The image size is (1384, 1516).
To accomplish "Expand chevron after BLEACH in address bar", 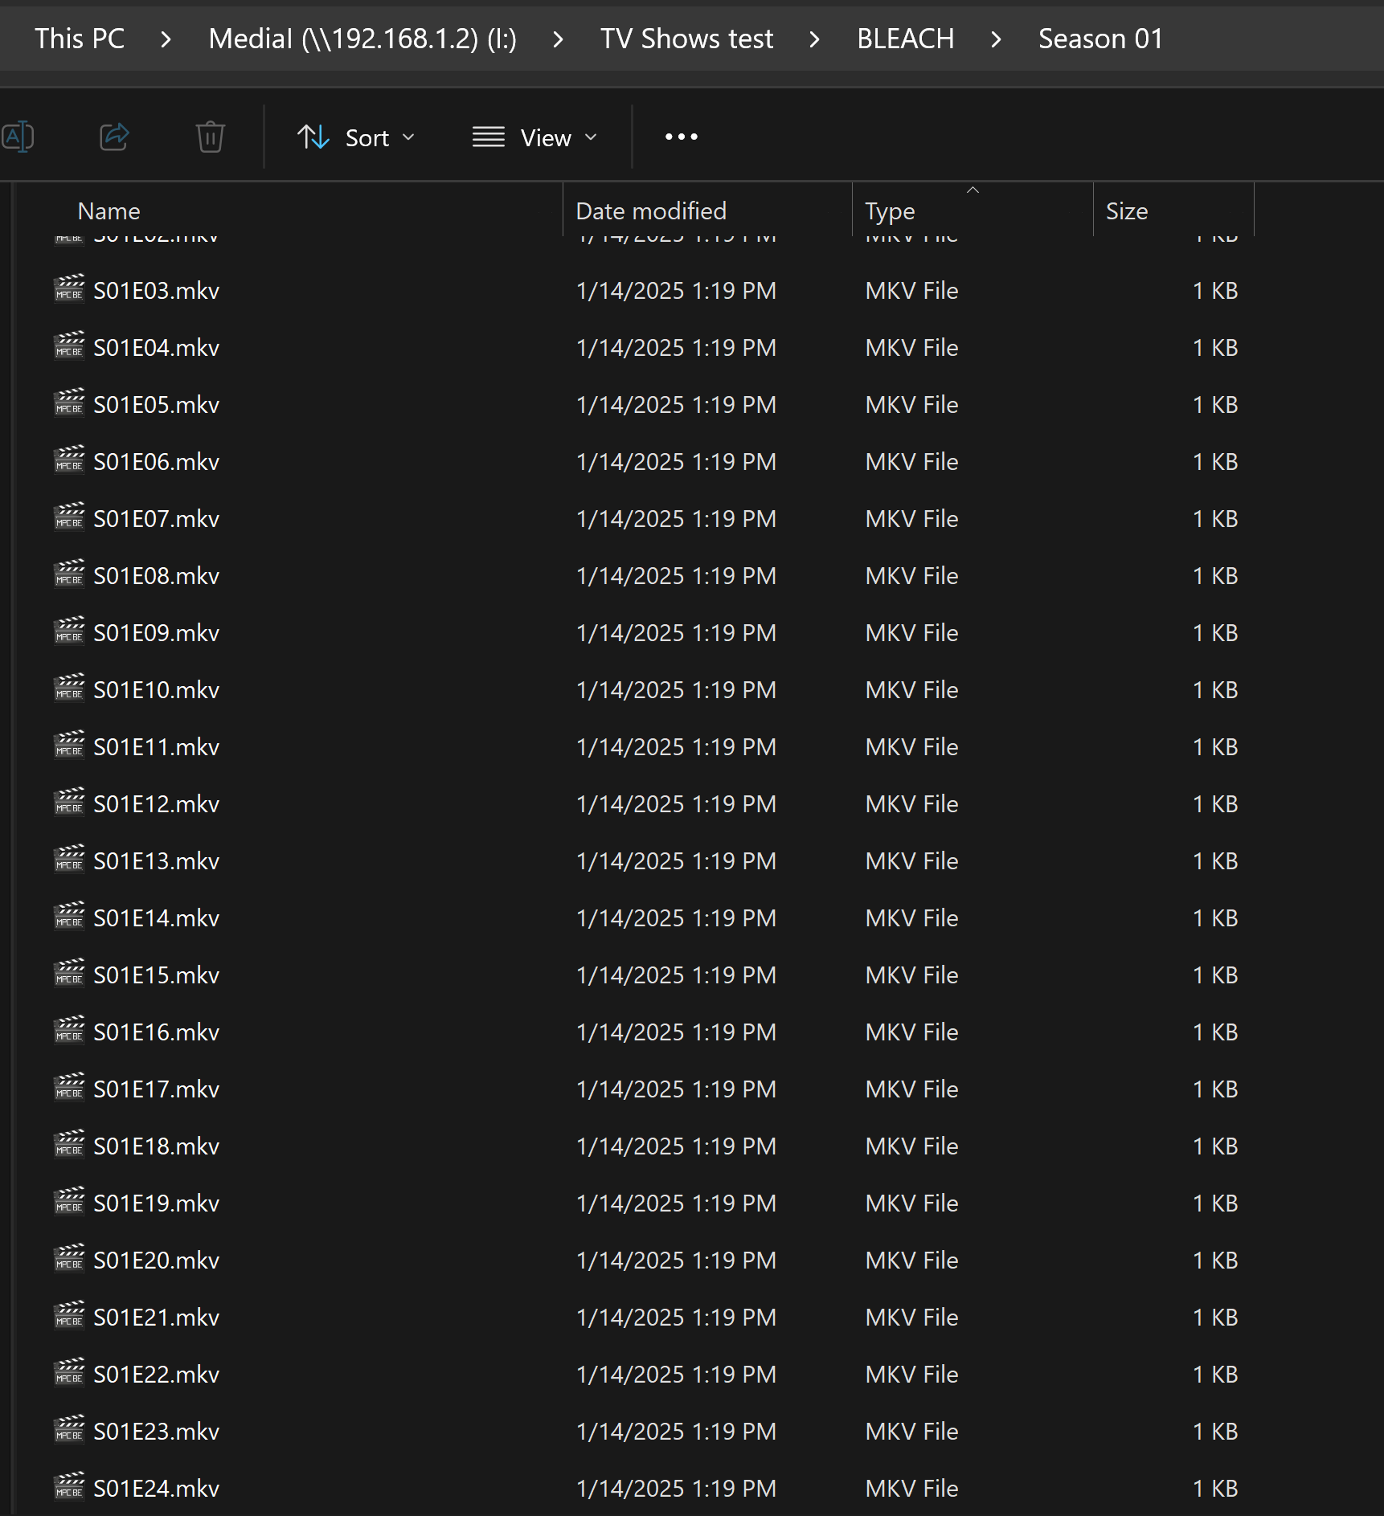I will click(996, 39).
